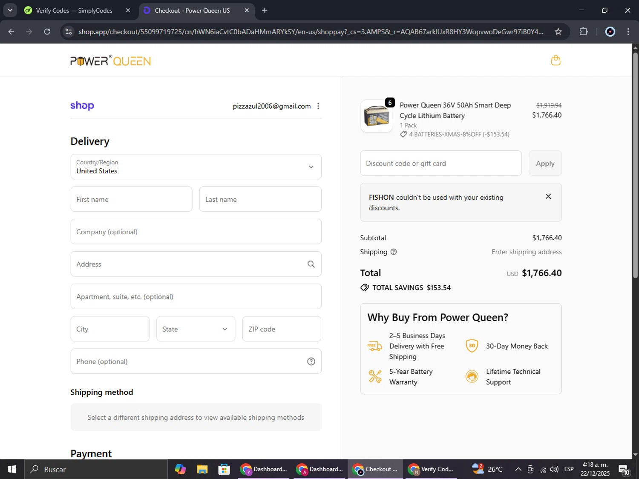639x479 pixels.
Task: Click the ESP language indicator
Action: 569,469
